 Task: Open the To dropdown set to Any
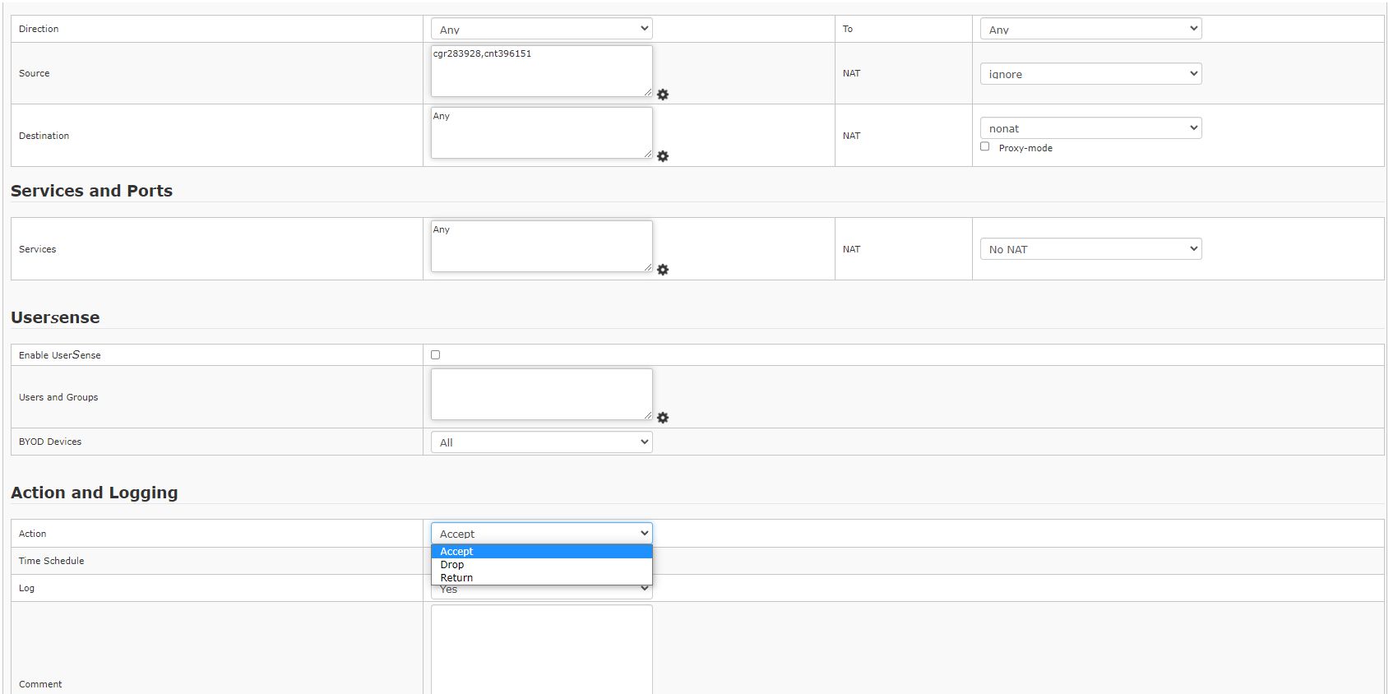click(x=1090, y=29)
